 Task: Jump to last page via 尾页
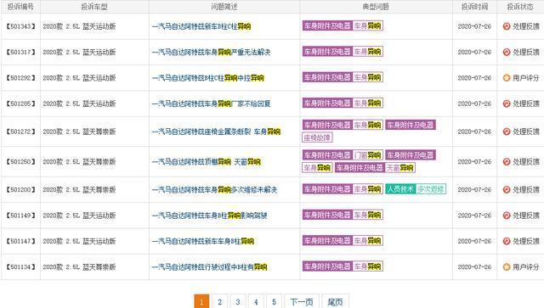(335, 302)
